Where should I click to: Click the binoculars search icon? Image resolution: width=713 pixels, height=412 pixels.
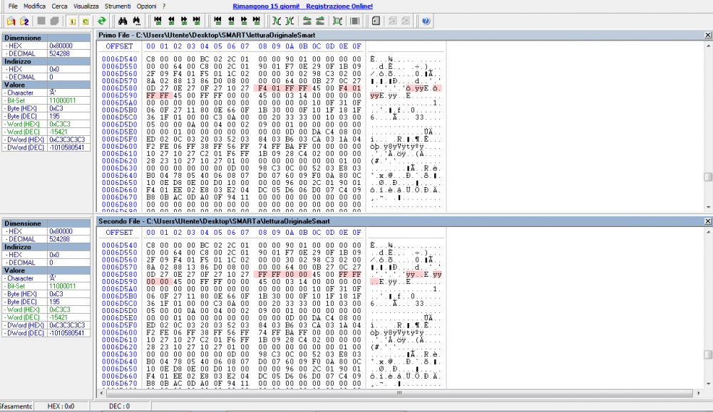[x=122, y=21]
